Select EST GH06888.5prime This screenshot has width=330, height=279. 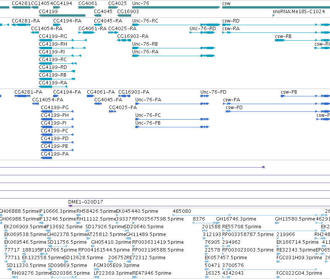tap(19, 211)
